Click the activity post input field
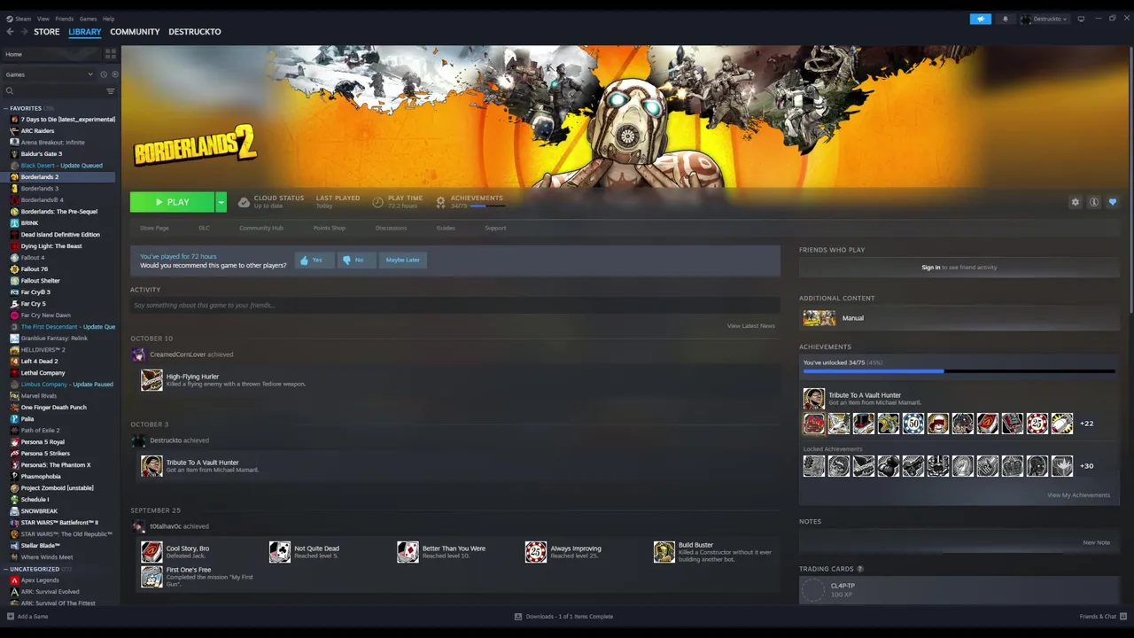Screen dimensions: 1134x638 [454, 305]
